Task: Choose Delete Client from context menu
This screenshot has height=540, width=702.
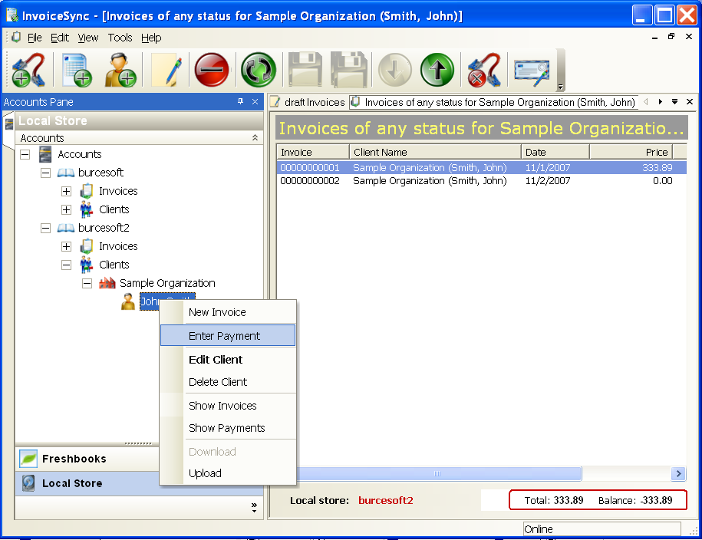Action: (x=228, y=382)
